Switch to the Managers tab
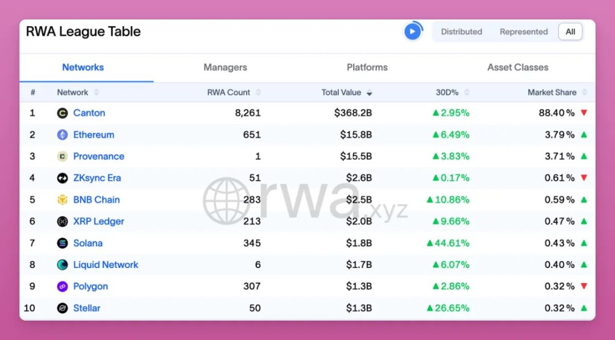615x340 pixels. pyautogui.click(x=225, y=67)
